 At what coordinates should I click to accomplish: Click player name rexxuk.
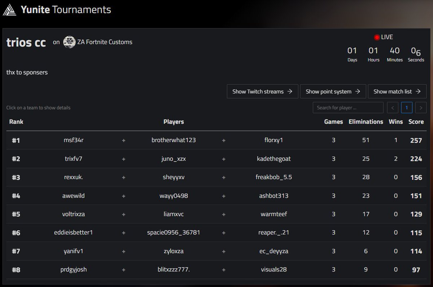click(x=74, y=177)
